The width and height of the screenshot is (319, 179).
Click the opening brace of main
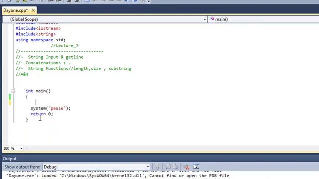27,97
